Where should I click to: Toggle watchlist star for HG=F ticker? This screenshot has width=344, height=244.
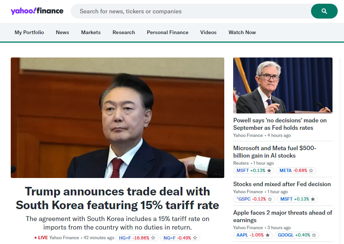click(x=153, y=238)
